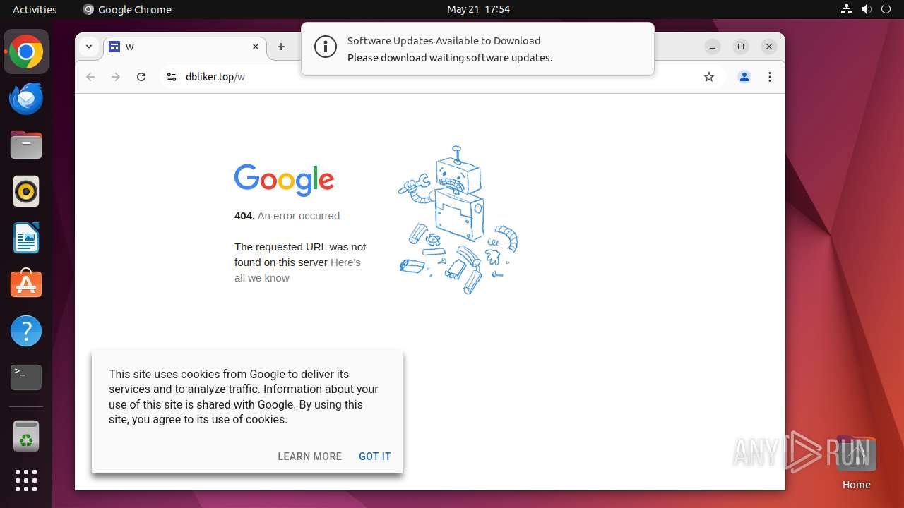
Task: Click the browser Back arrow
Action: (90, 77)
